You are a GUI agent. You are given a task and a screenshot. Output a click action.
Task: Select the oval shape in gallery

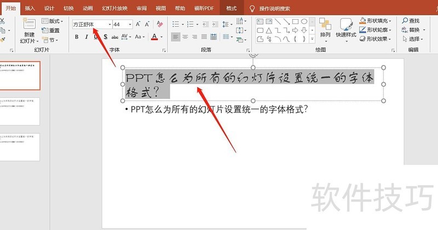pos(304,22)
